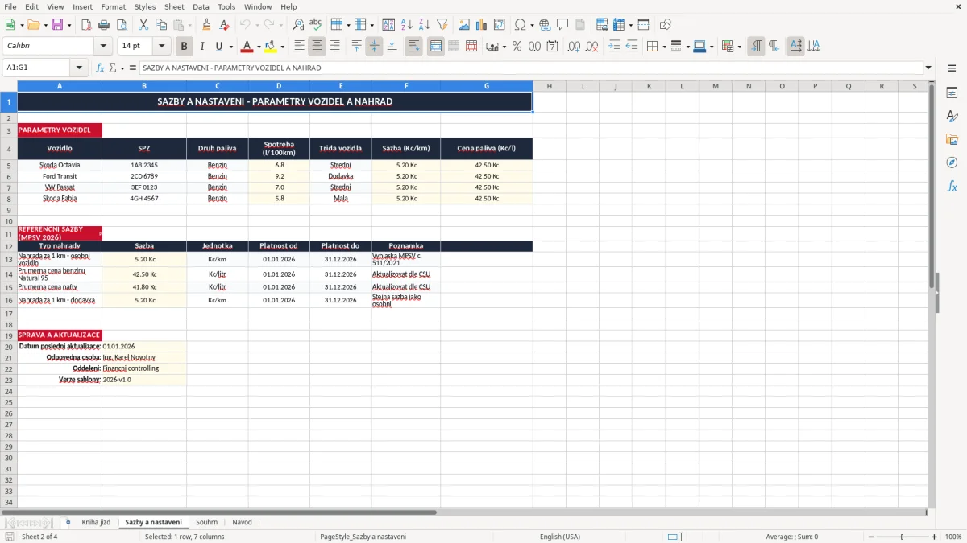Open the sidebar Navigator compass icon

point(952,162)
